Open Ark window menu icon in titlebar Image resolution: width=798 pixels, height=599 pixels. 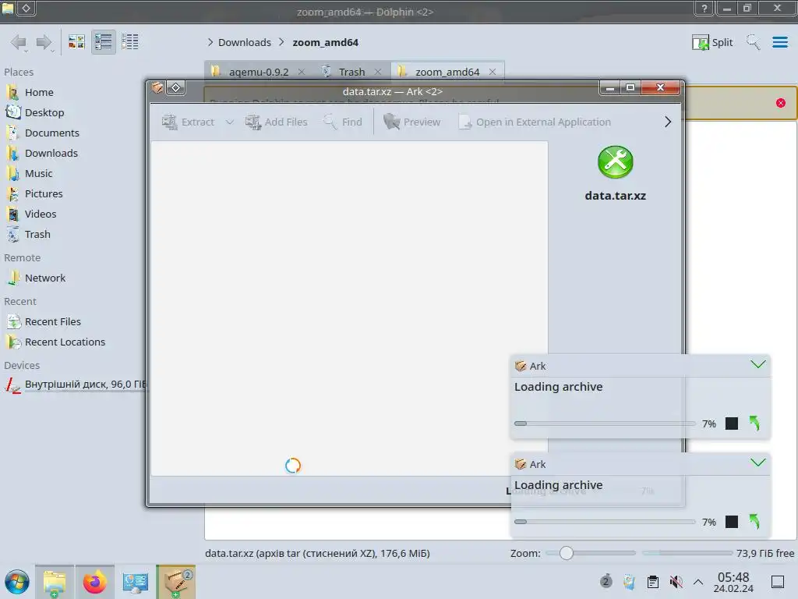coord(157,87)
